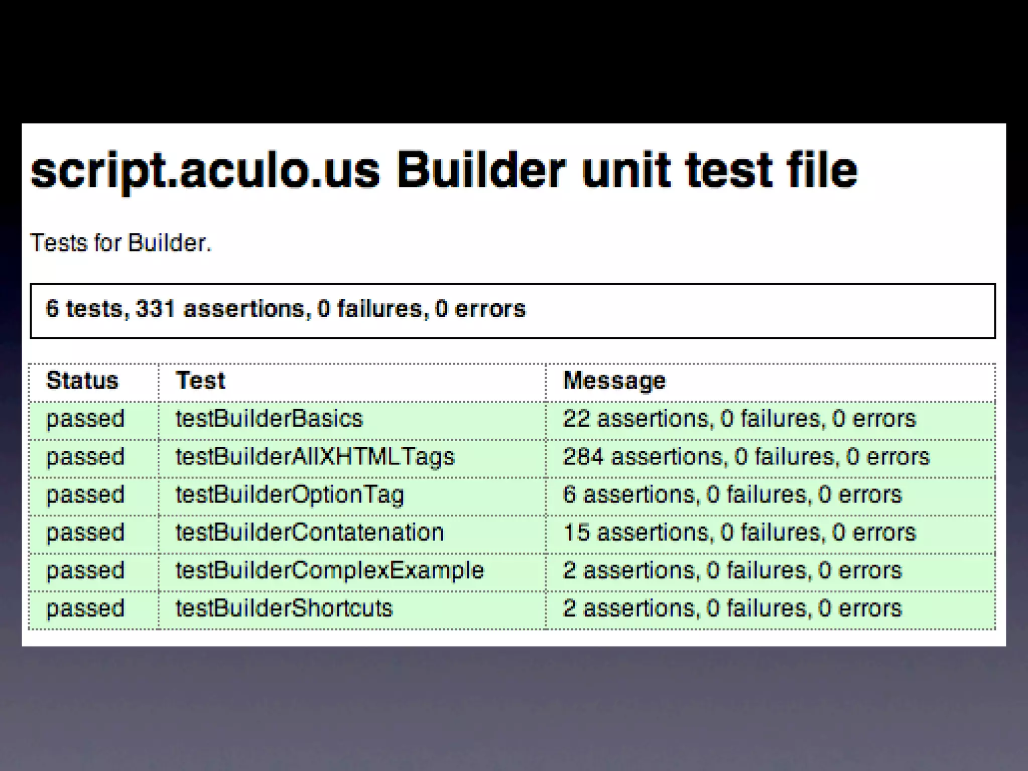Select the testBuilderOptionTag test name

tap(290, 495)
